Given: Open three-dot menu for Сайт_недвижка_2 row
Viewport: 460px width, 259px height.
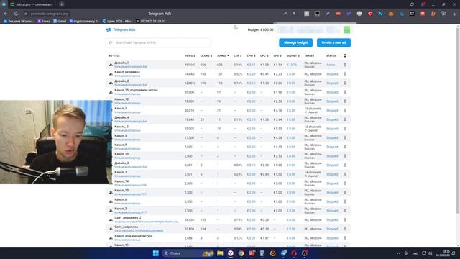Looking at the screenshot, I should point(345,219).
